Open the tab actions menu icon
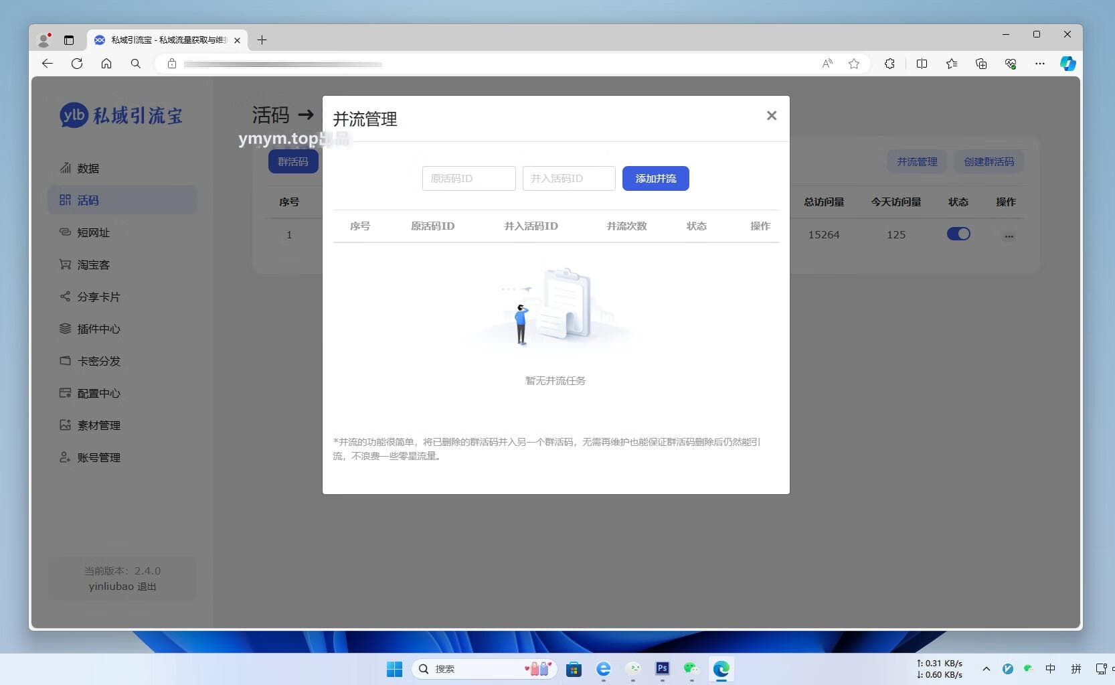 [69, 40]
